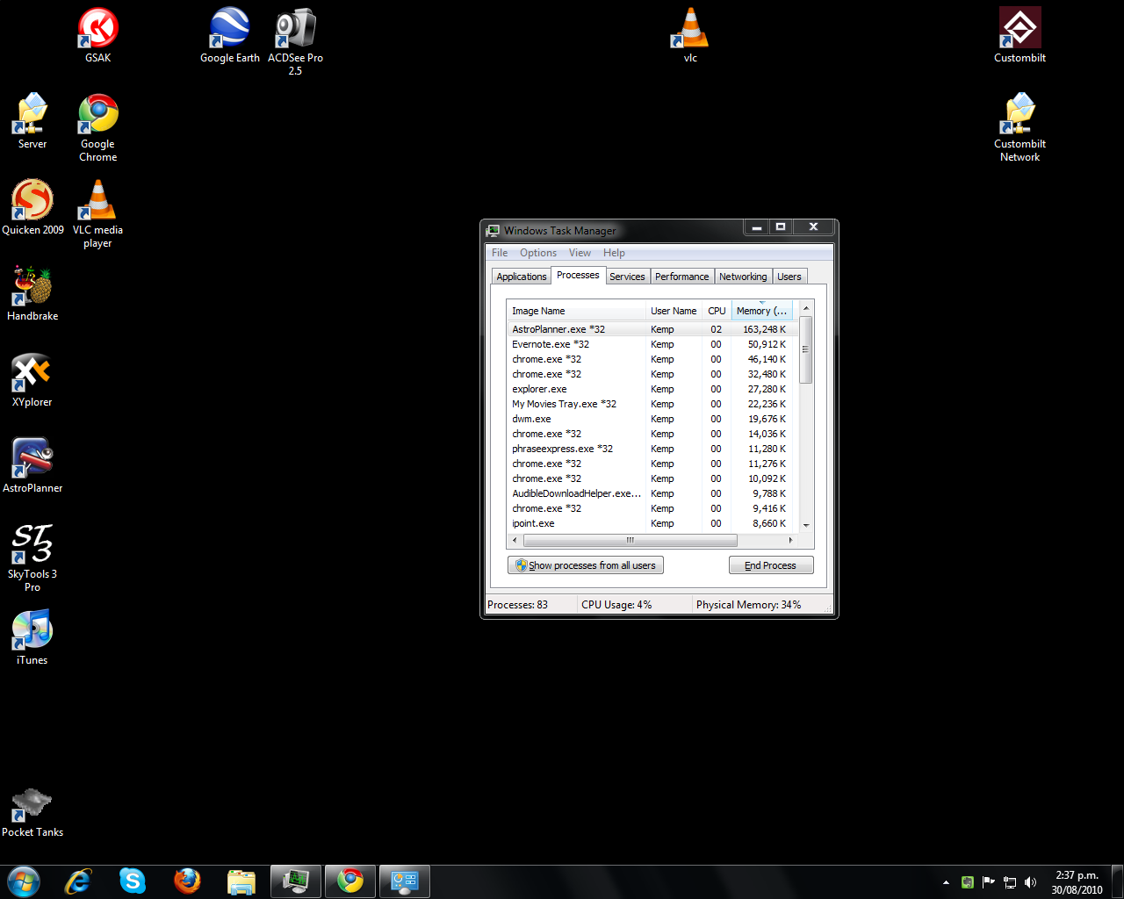Image resolution: width=1124 pixels, height=899 pixels.
Task: Show the desktop using the far-right taskbar button
Action: (x=1117, y=881)
